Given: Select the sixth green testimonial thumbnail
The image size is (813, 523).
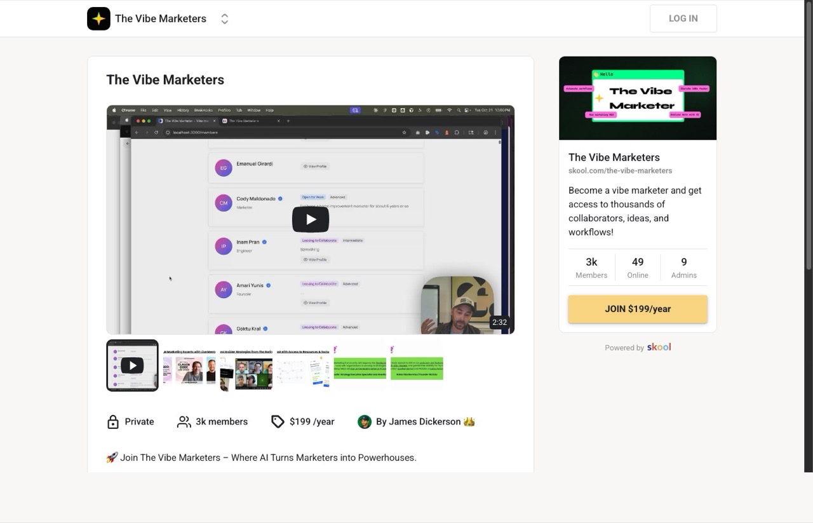Looking at the screenshot, I should [417, 365].
